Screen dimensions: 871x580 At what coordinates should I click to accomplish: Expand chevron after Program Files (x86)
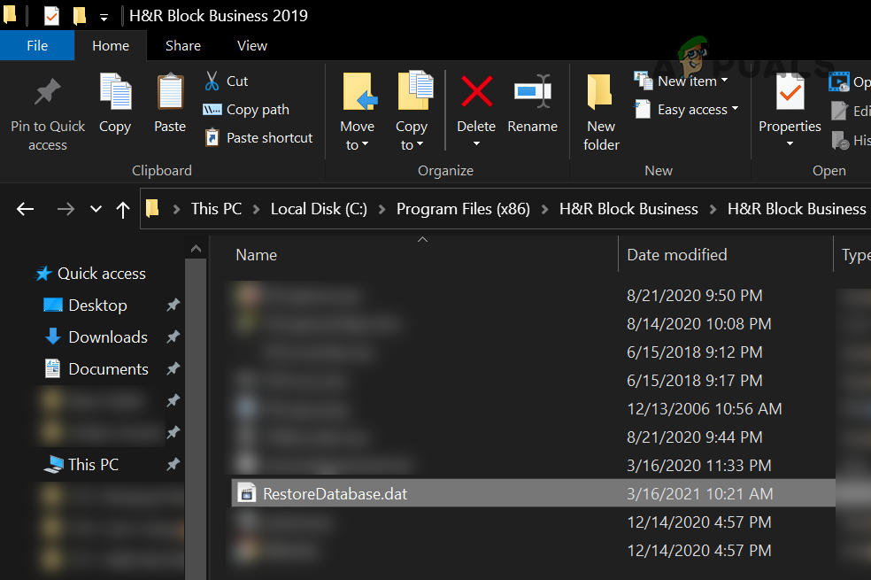545,210
